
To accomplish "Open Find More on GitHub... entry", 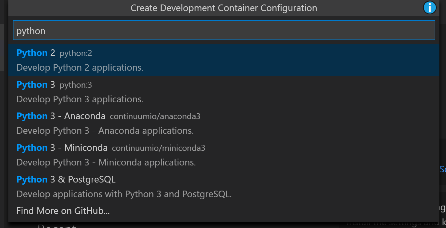I will pos(63,211).
